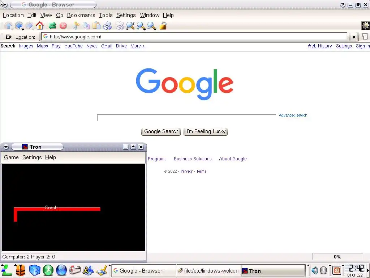Open the Settings menu in Tron

point(32,157)
